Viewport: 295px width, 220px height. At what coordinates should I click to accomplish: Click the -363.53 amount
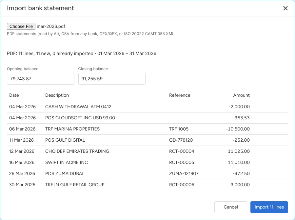point(241,118)
